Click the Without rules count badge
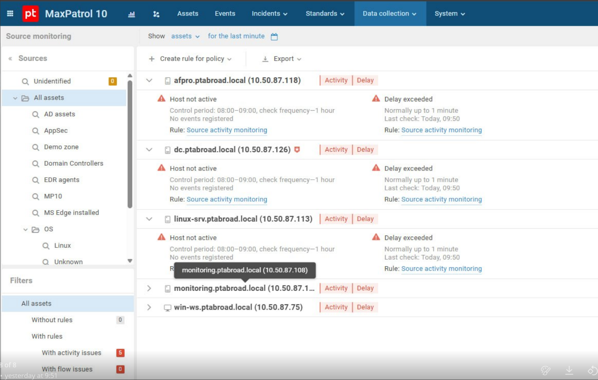The height and width of the screenshot is (380, 598). 120,320
